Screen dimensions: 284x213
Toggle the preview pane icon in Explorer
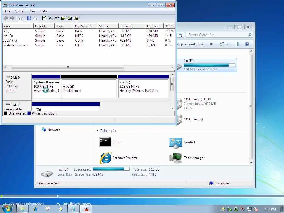(x=237, y=44)
